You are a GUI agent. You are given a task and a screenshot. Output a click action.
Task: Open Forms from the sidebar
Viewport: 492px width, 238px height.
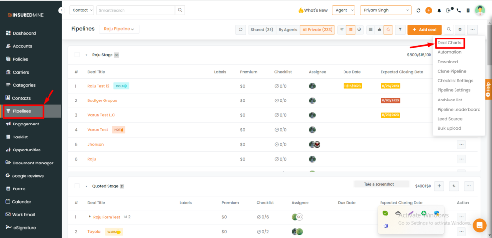pos(16,188)
